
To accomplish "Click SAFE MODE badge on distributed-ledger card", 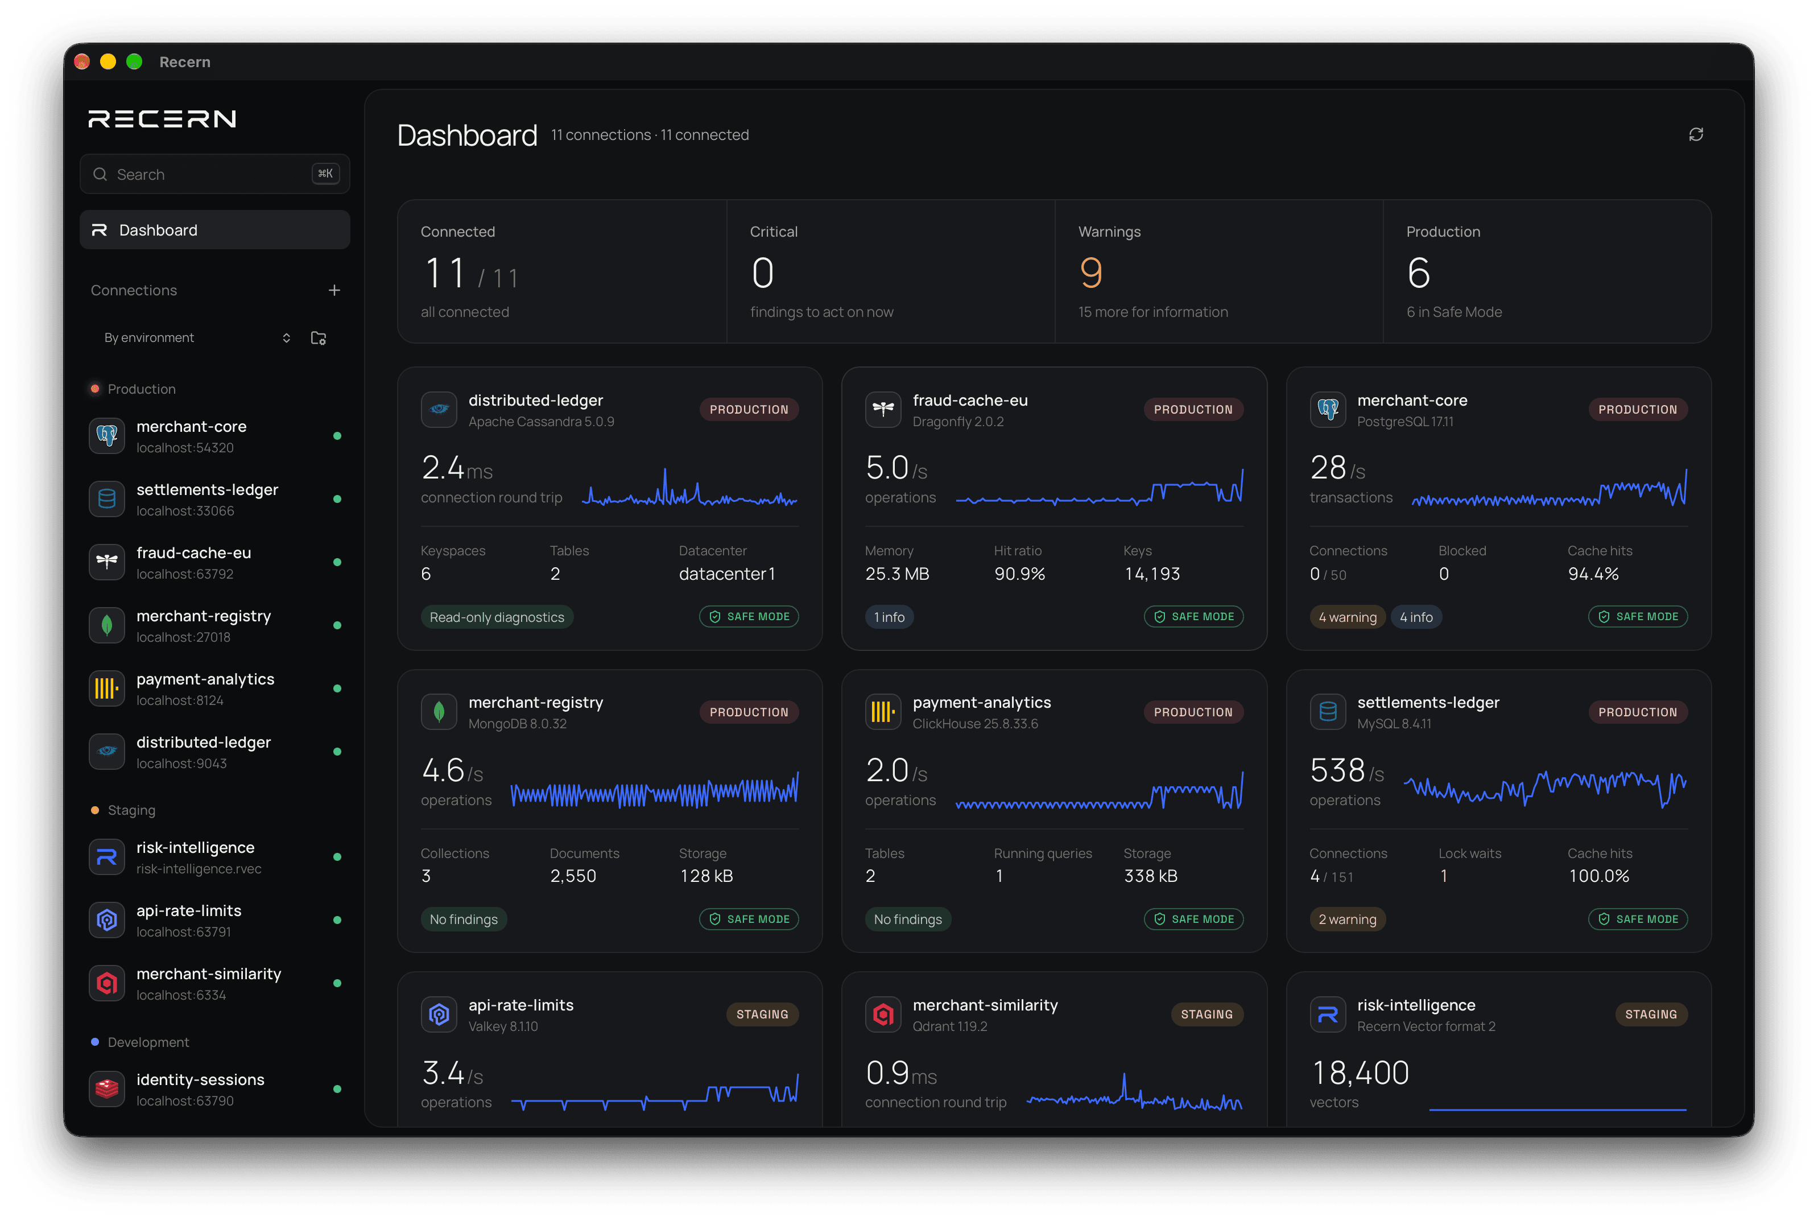I will tap(749, 617).
